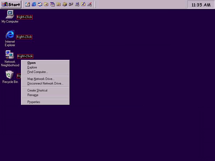Viewport: 215px width, 161px height.
Task: Click the second yellow folder quick launch icon
Action: pos(59,4)
